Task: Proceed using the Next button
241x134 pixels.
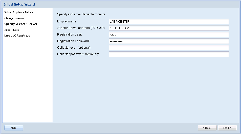Action: (227, 128)
